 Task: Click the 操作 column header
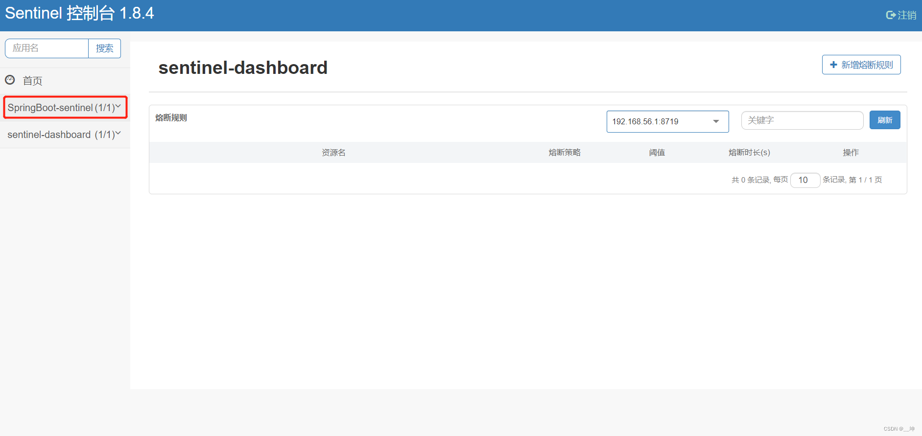pyautogui.click(x=851, y=153)
